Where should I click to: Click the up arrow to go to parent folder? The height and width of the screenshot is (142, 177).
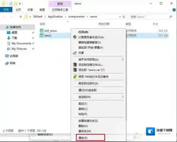21,17
